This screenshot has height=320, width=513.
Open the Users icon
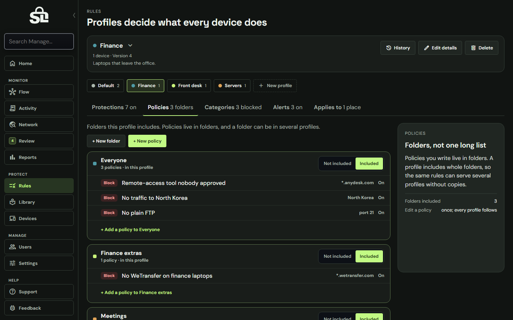pyautogui.click(x=12, y=247)
